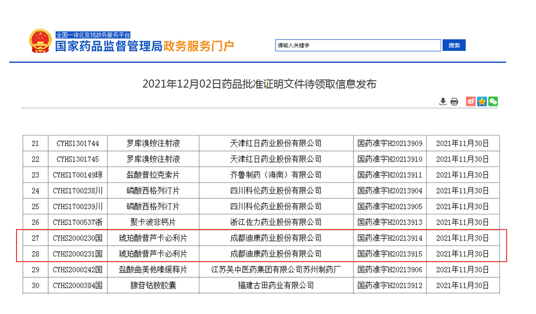Click the printer icon to print page

[454, 101]
